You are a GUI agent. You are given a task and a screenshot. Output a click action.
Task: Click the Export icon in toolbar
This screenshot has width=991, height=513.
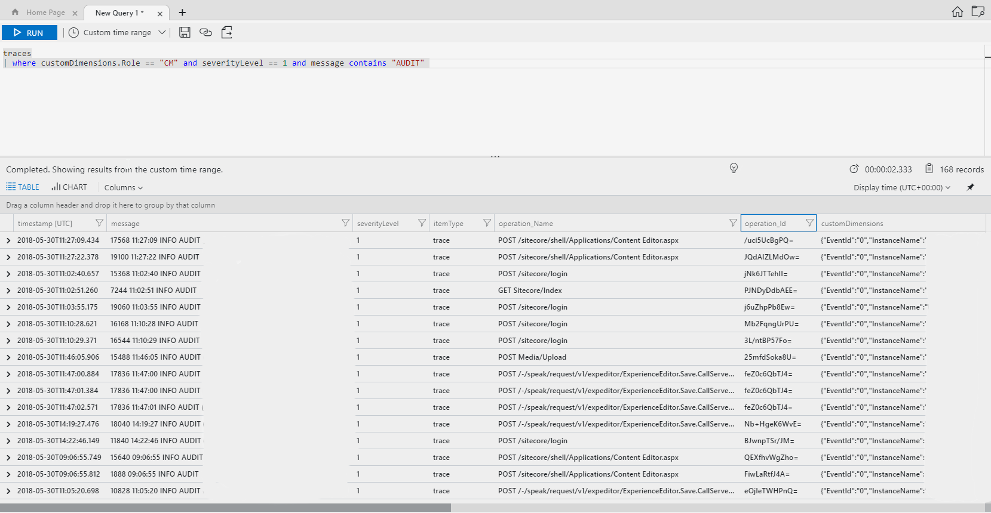(227, 32)
